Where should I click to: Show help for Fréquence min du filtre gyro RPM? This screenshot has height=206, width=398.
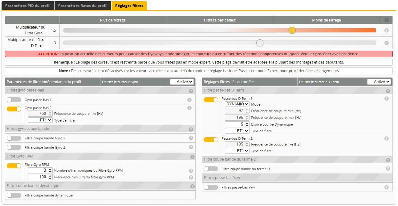[x=191, y=177]
